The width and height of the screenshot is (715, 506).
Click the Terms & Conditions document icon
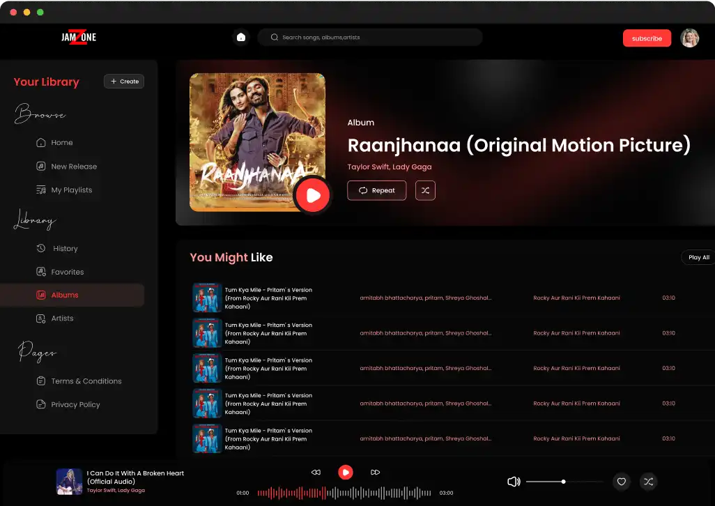[40, 381]
